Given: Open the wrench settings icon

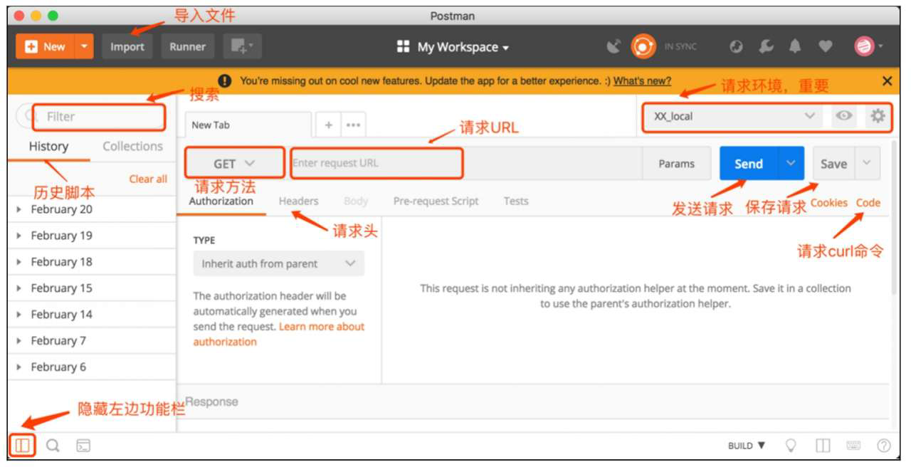Looking at the screenshot, I should 766,47.
